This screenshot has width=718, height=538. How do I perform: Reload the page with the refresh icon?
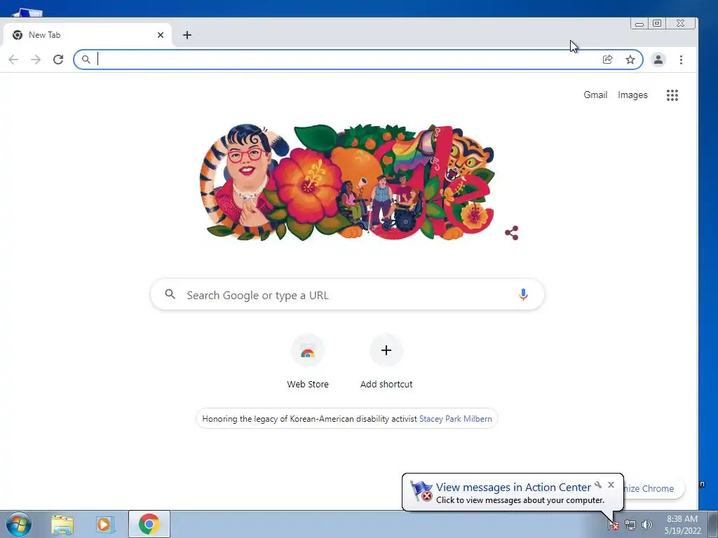coord(58,60)
